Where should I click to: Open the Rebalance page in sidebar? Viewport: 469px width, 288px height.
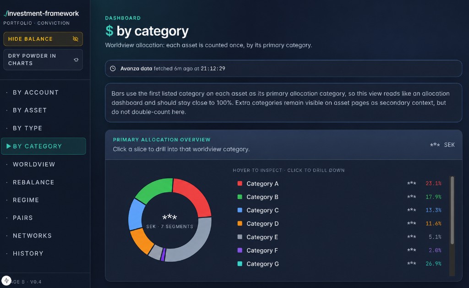coord(33,182)
